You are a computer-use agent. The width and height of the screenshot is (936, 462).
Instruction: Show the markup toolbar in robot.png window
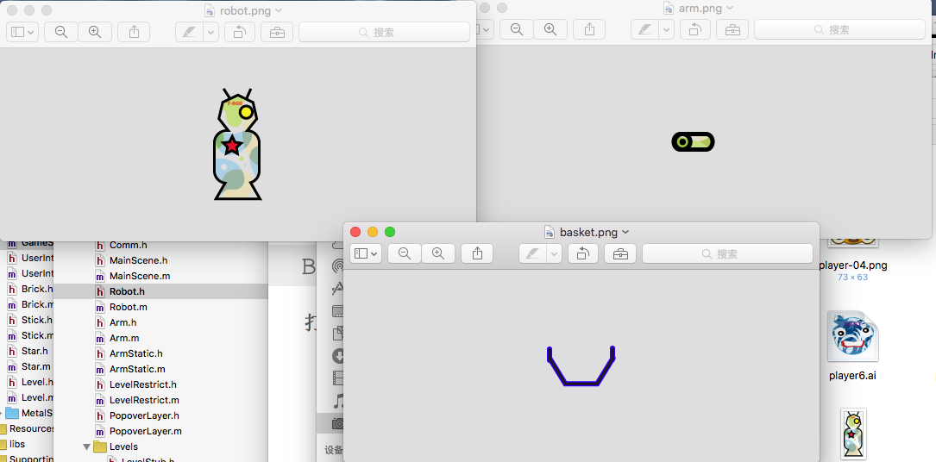277,32
